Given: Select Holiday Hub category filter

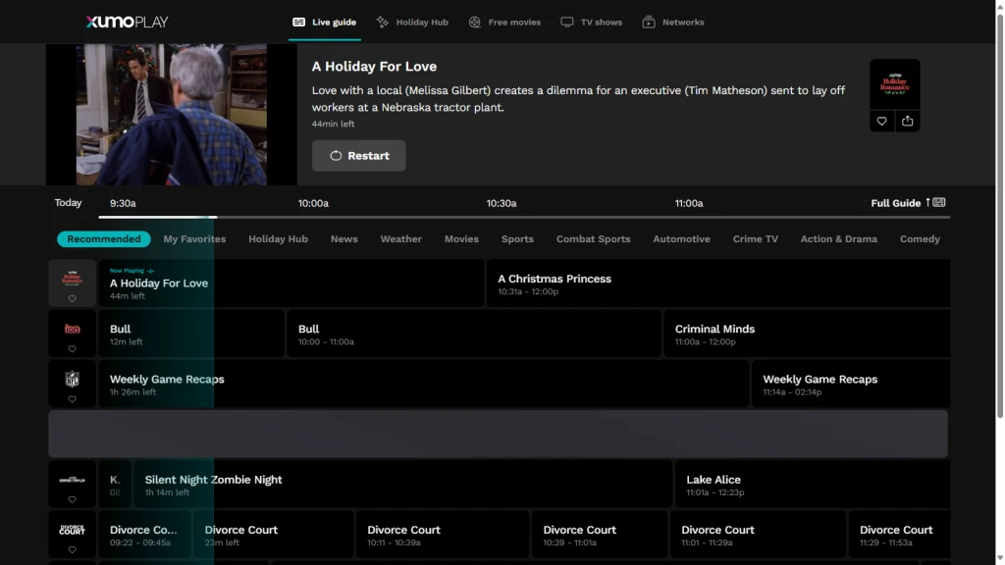Looking at the screenshot, I should pyautogui.click(x=278, y=239).
